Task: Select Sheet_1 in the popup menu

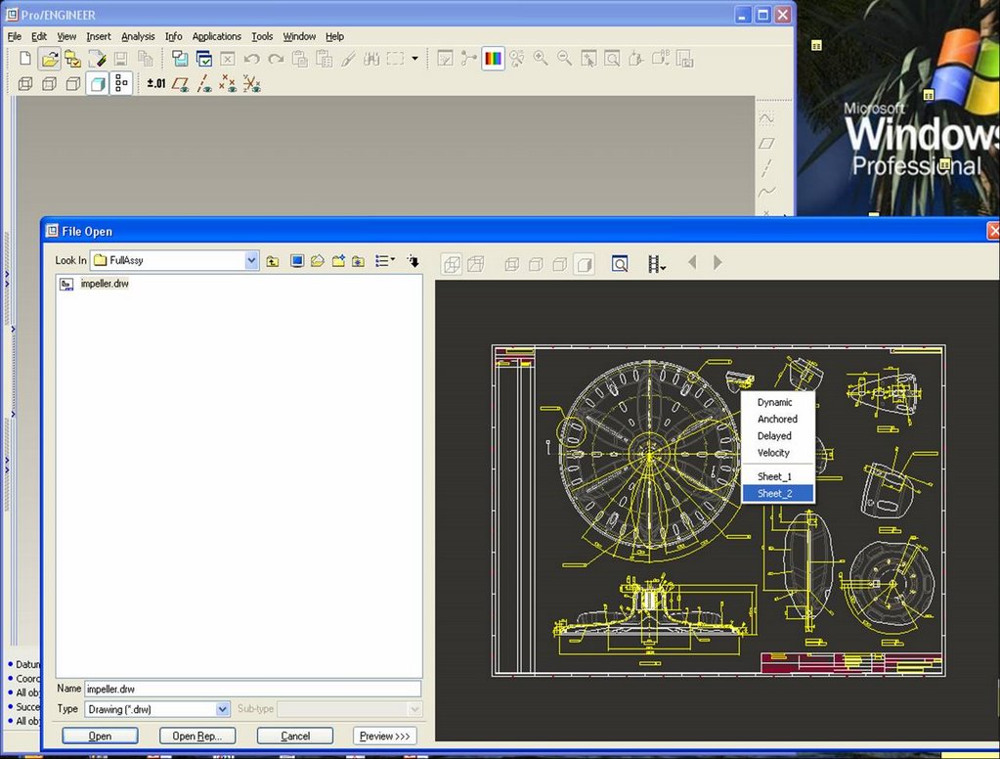Action: 775,476
